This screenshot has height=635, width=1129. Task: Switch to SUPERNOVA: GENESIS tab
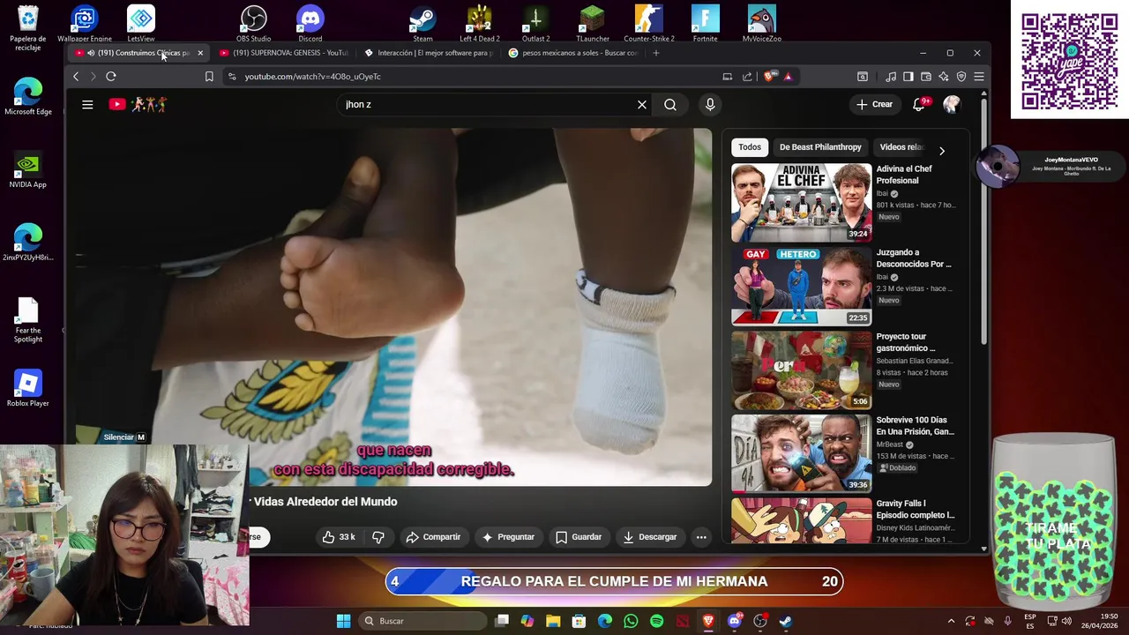tap(283, 53)
